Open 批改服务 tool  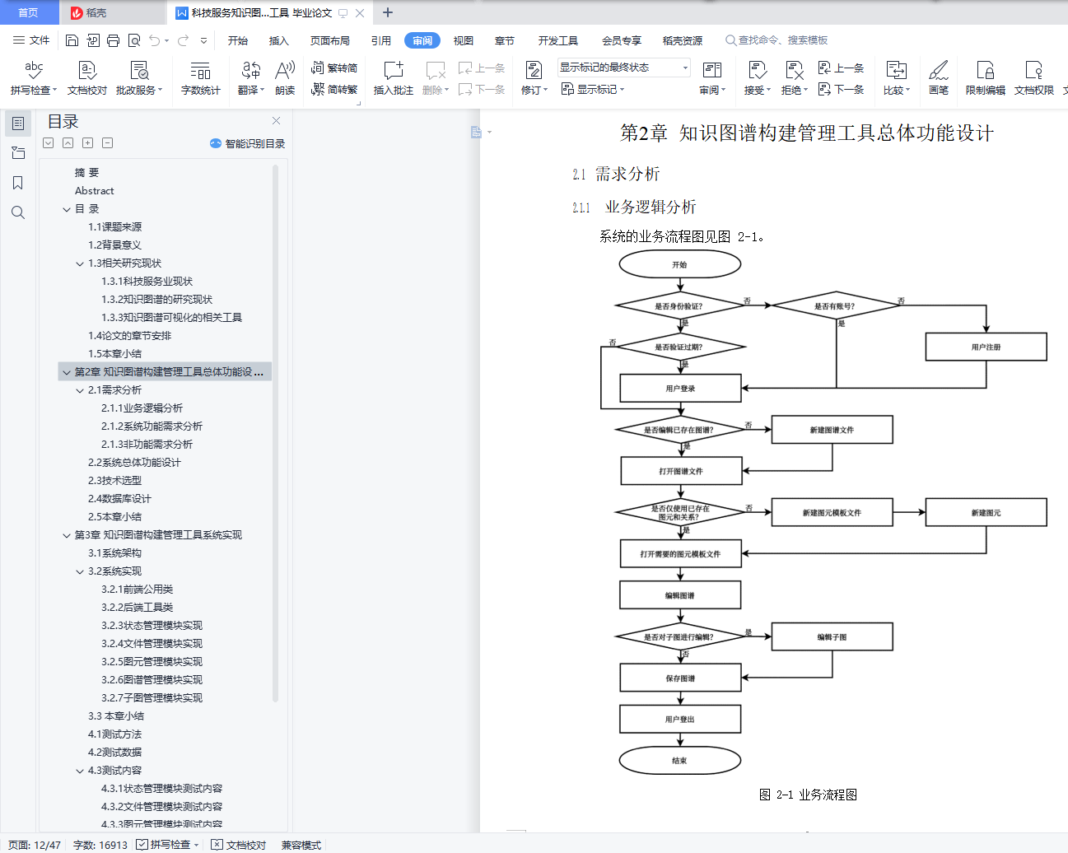tap(139, 77)
